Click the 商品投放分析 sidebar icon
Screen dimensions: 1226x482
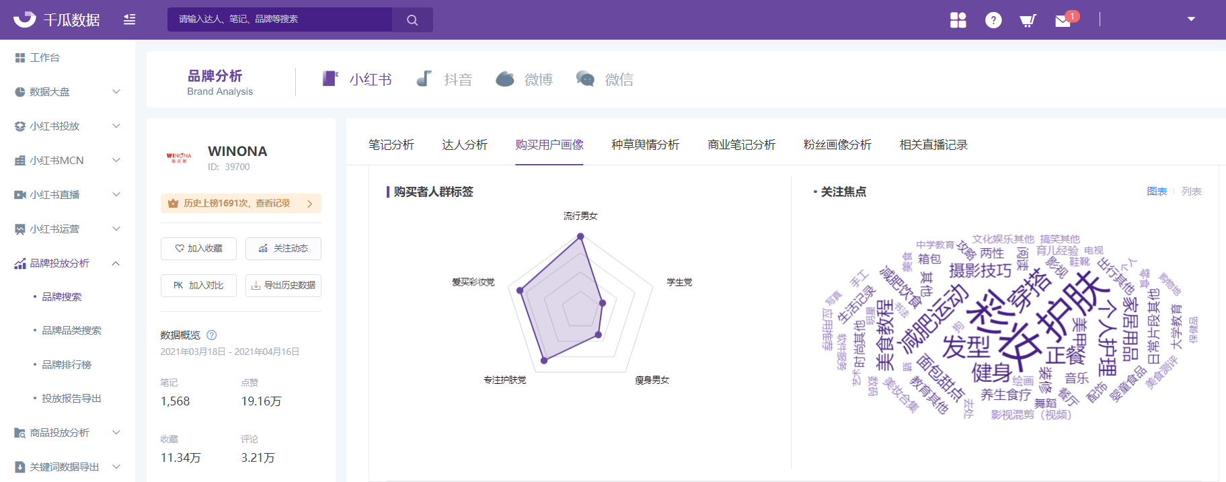20,433
